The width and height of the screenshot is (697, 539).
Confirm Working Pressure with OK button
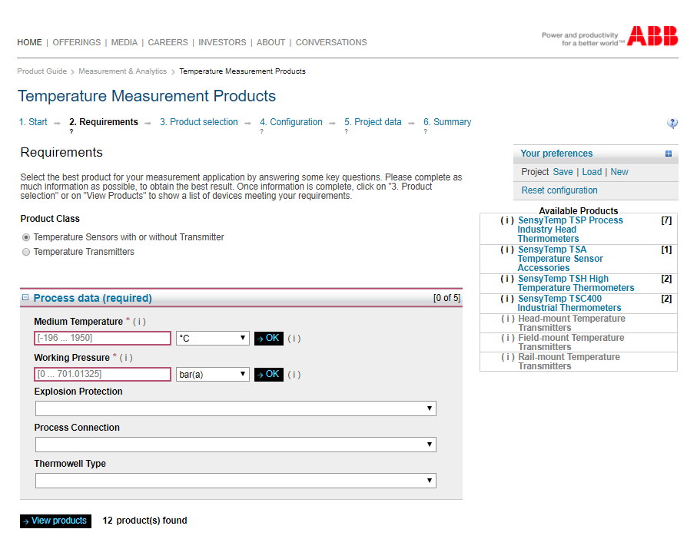click(x=268, y=374)
